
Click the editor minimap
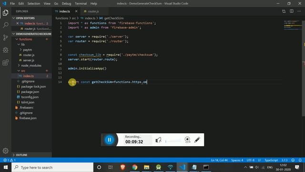[x=292, y=25]
